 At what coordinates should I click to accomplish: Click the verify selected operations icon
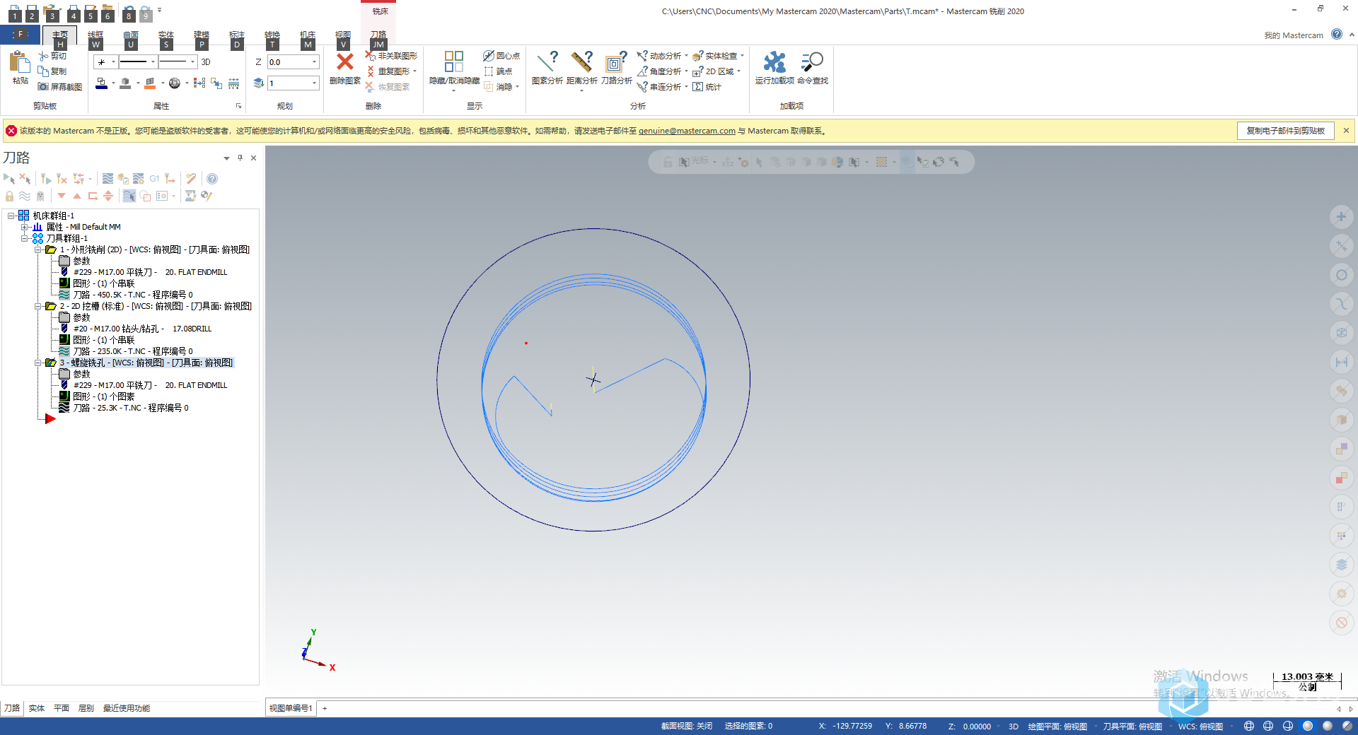pyautogui.click(x=123, y=179)
